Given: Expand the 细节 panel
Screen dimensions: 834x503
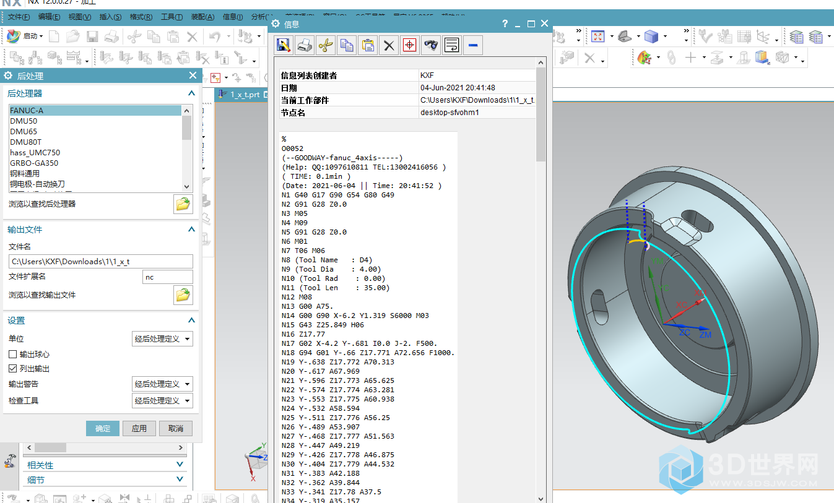Looking at the screenshot, I should point(180,479).
